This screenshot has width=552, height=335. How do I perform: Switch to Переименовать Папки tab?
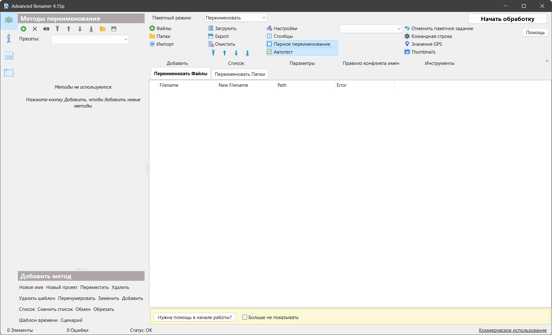pos(240,74)
